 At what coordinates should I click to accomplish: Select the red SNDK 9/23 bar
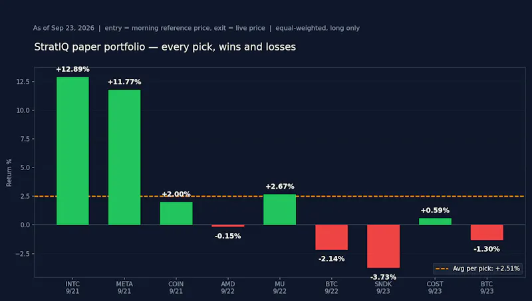tap(384, 246)
